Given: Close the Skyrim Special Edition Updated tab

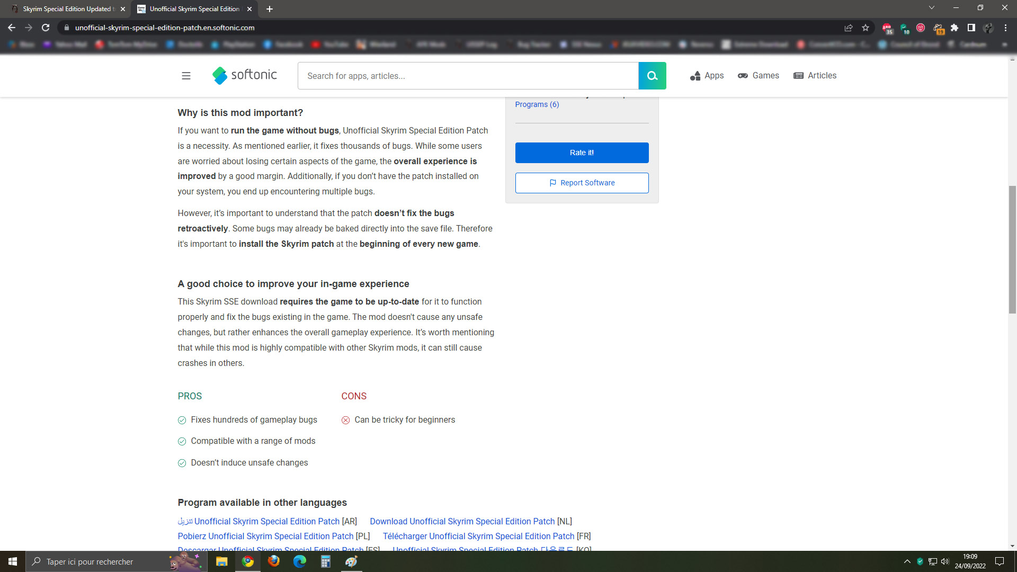Looking at the screenshot, I should 123,9.
